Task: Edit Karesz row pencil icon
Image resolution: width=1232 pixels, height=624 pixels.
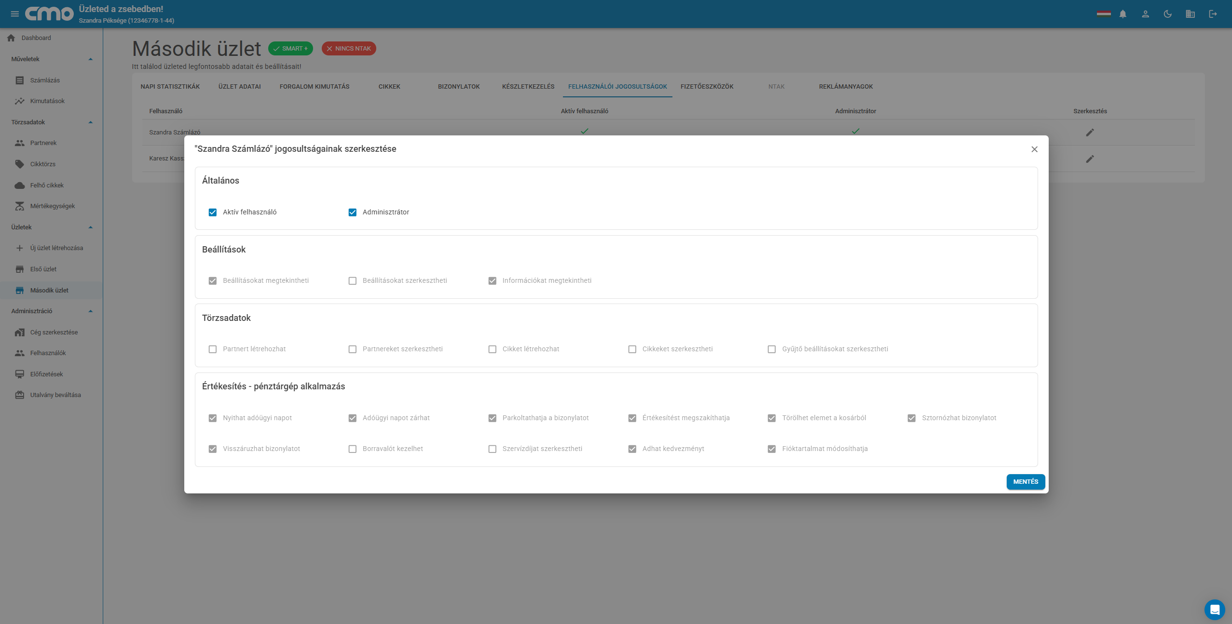Action: pyautogui.click(x=1090, y=159)
